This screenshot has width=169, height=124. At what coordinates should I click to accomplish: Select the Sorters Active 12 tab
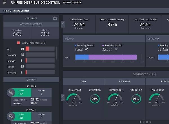tap(21, 92)
